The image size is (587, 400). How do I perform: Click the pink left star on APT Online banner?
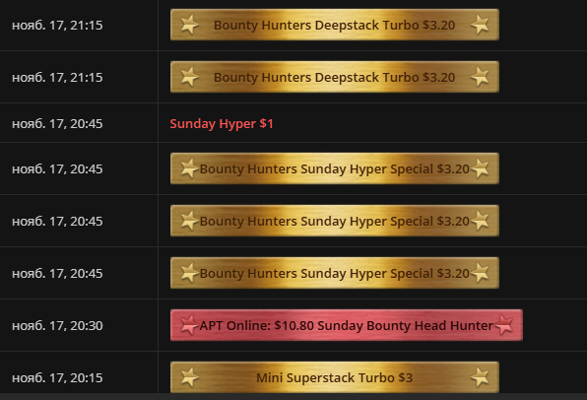pos(189,325)
